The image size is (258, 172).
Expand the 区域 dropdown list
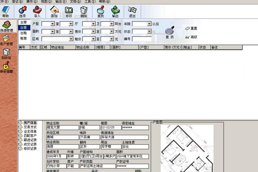tap(71, 39)
